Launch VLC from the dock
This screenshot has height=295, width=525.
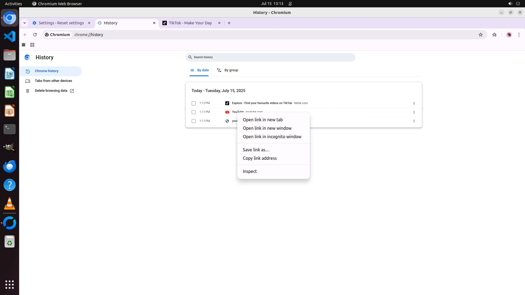10,204
